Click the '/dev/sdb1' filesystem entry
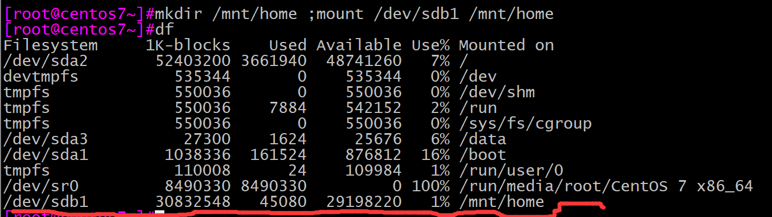 (x=46, y=201)
